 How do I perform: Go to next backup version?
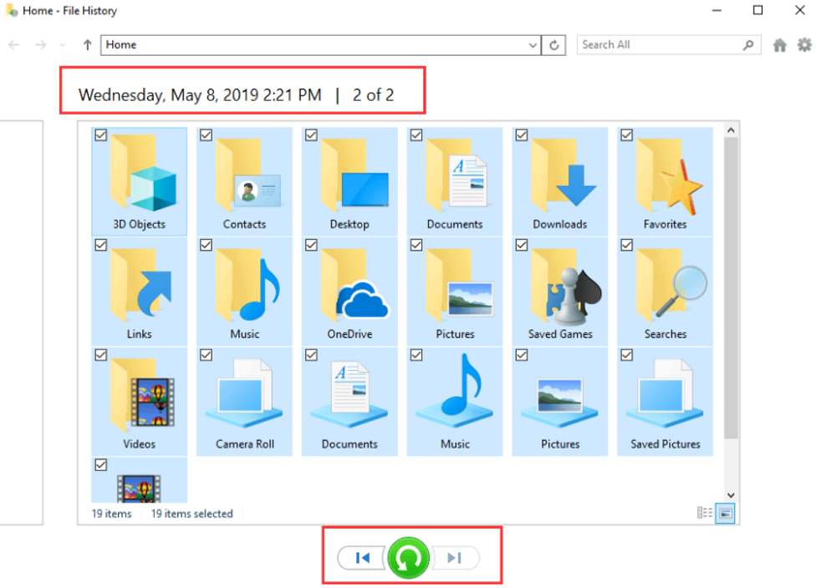[x=455, y=558]
